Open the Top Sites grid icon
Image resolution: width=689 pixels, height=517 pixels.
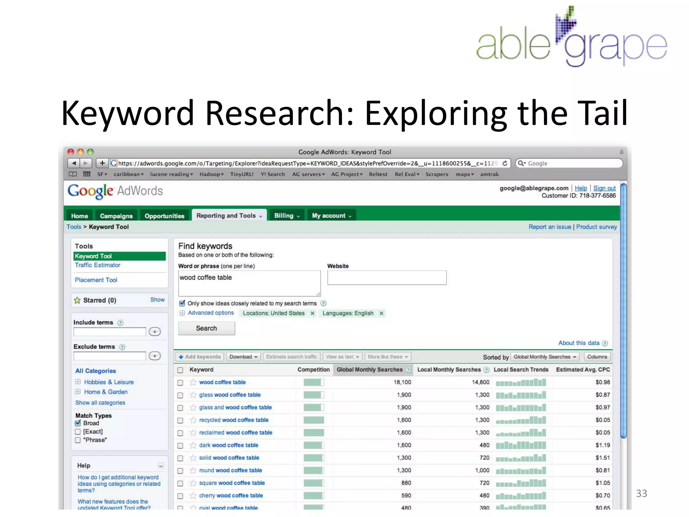[x=87, y=174]
